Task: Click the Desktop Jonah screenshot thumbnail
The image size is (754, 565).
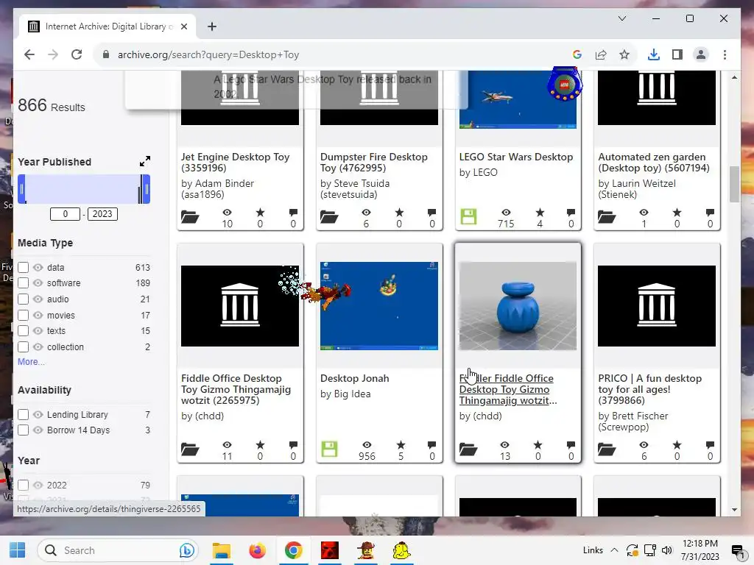Action: pyautogui.click(x=379, y=306)
